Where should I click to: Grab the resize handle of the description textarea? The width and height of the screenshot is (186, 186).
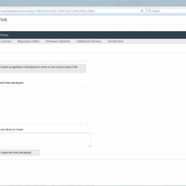tap(90, 146)
